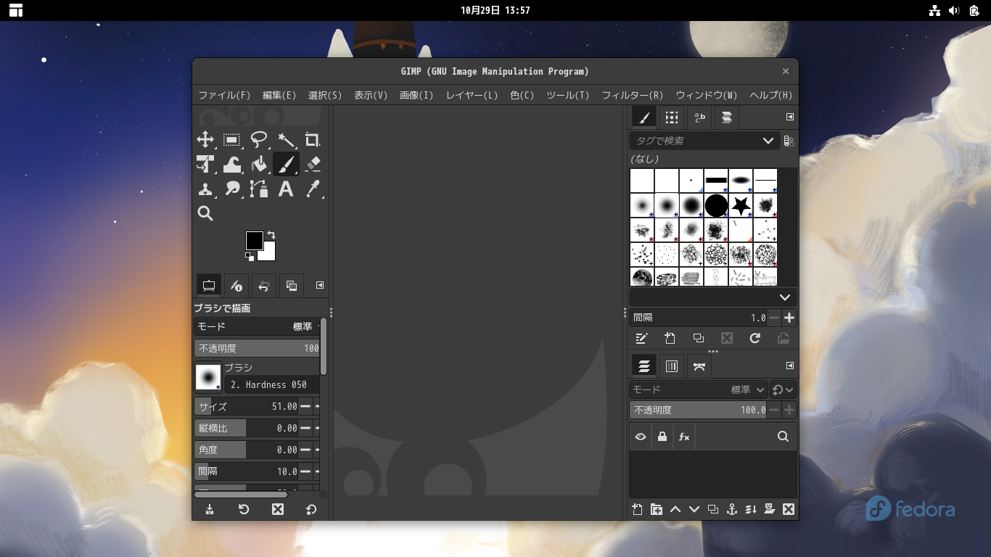Image resolution: width=991 pixels, height=557 pixels.
Task: Expand the タグで検索 brush tag dropdown
Action: tap(768, 141)
